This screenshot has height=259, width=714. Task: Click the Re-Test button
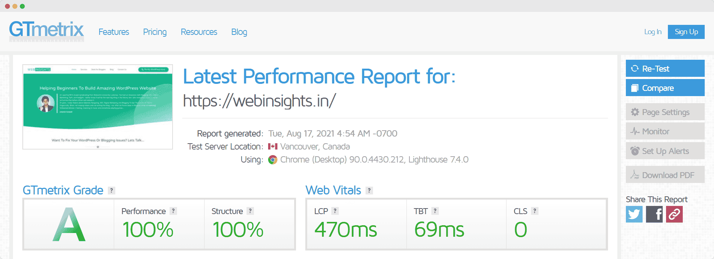pyautogui.click(x=665, y=68)
